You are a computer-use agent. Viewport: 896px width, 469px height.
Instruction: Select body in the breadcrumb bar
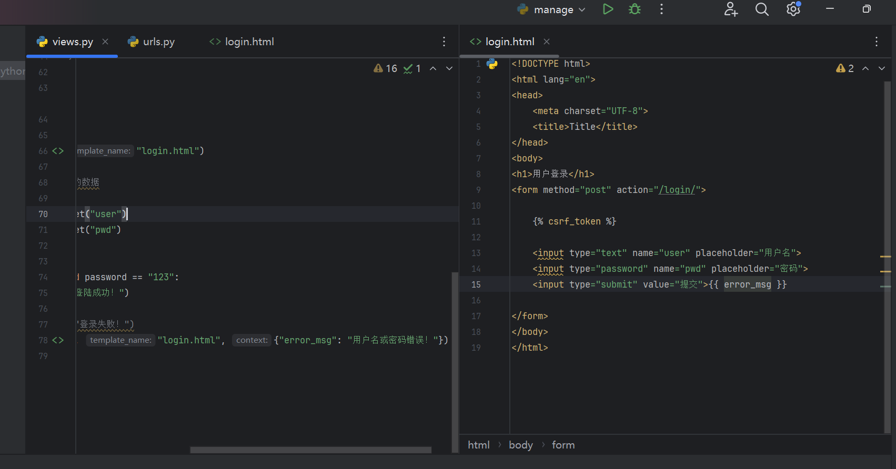tap(521, 445)
